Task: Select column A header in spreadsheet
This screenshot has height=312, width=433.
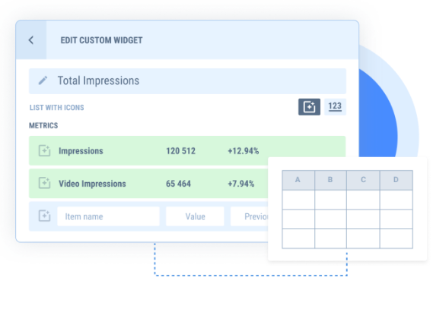Action: [298, 180]
